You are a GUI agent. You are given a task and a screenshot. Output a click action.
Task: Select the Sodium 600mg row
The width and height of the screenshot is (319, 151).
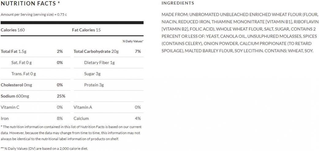pyautogui.click(x=36, y=96)
